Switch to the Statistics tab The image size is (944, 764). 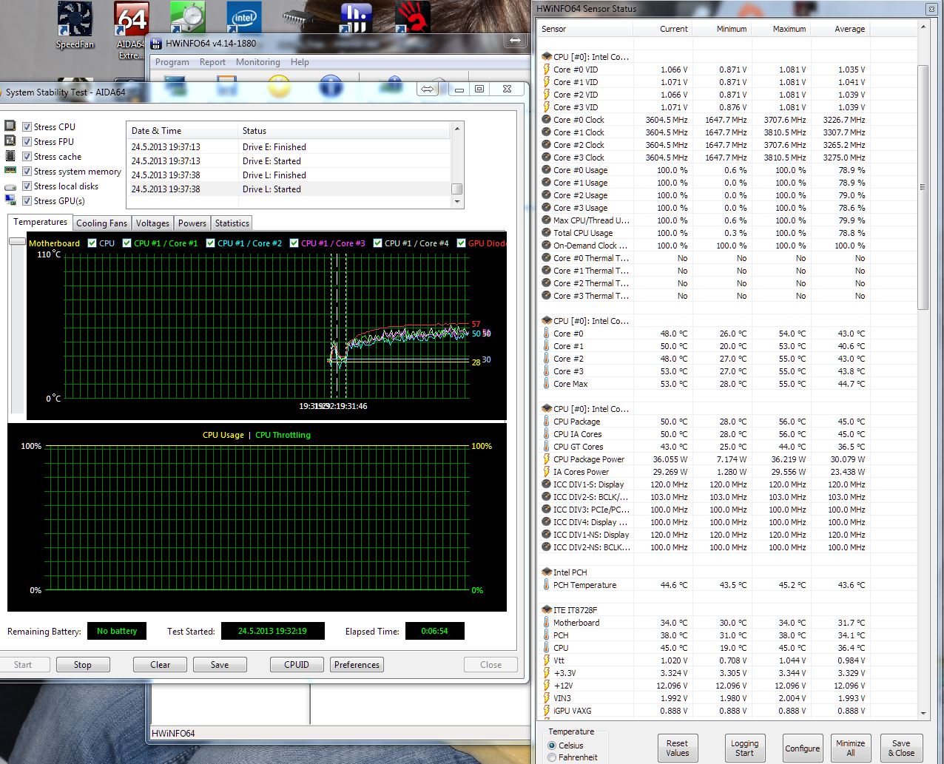tap(232, 223)
